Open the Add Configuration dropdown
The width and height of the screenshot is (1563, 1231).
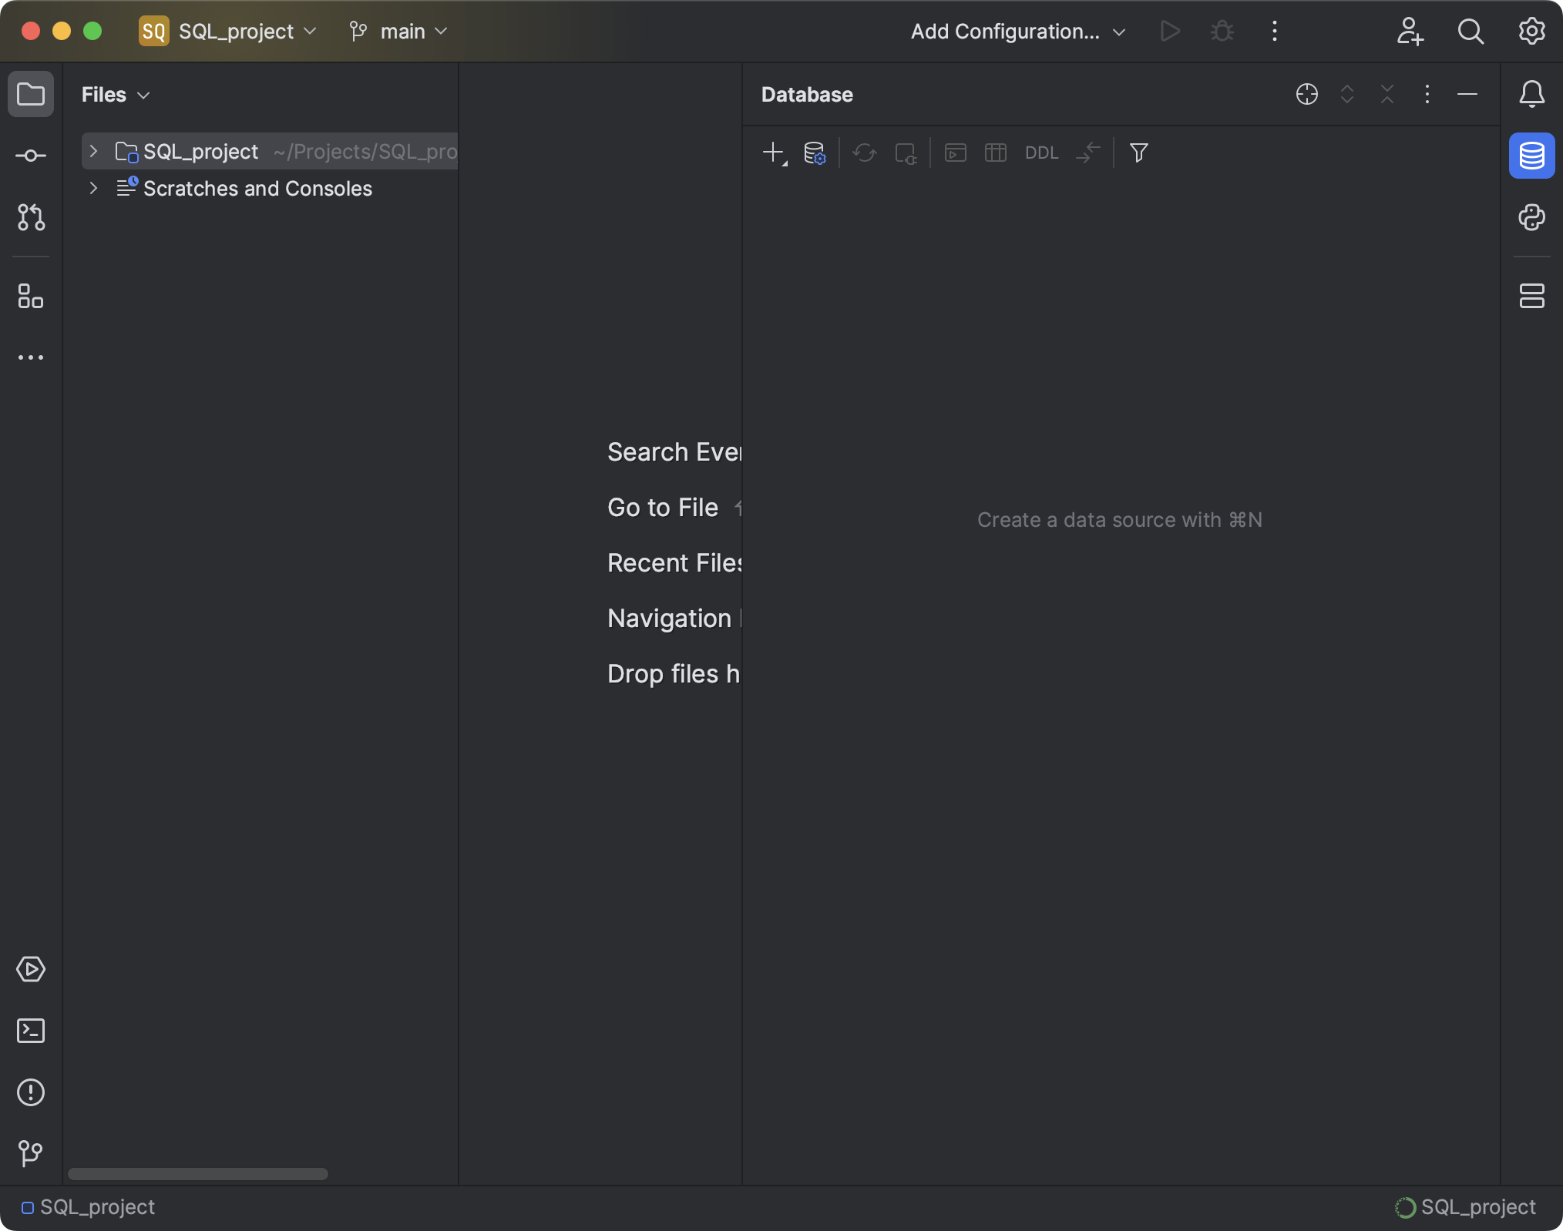pos(1017,32)
